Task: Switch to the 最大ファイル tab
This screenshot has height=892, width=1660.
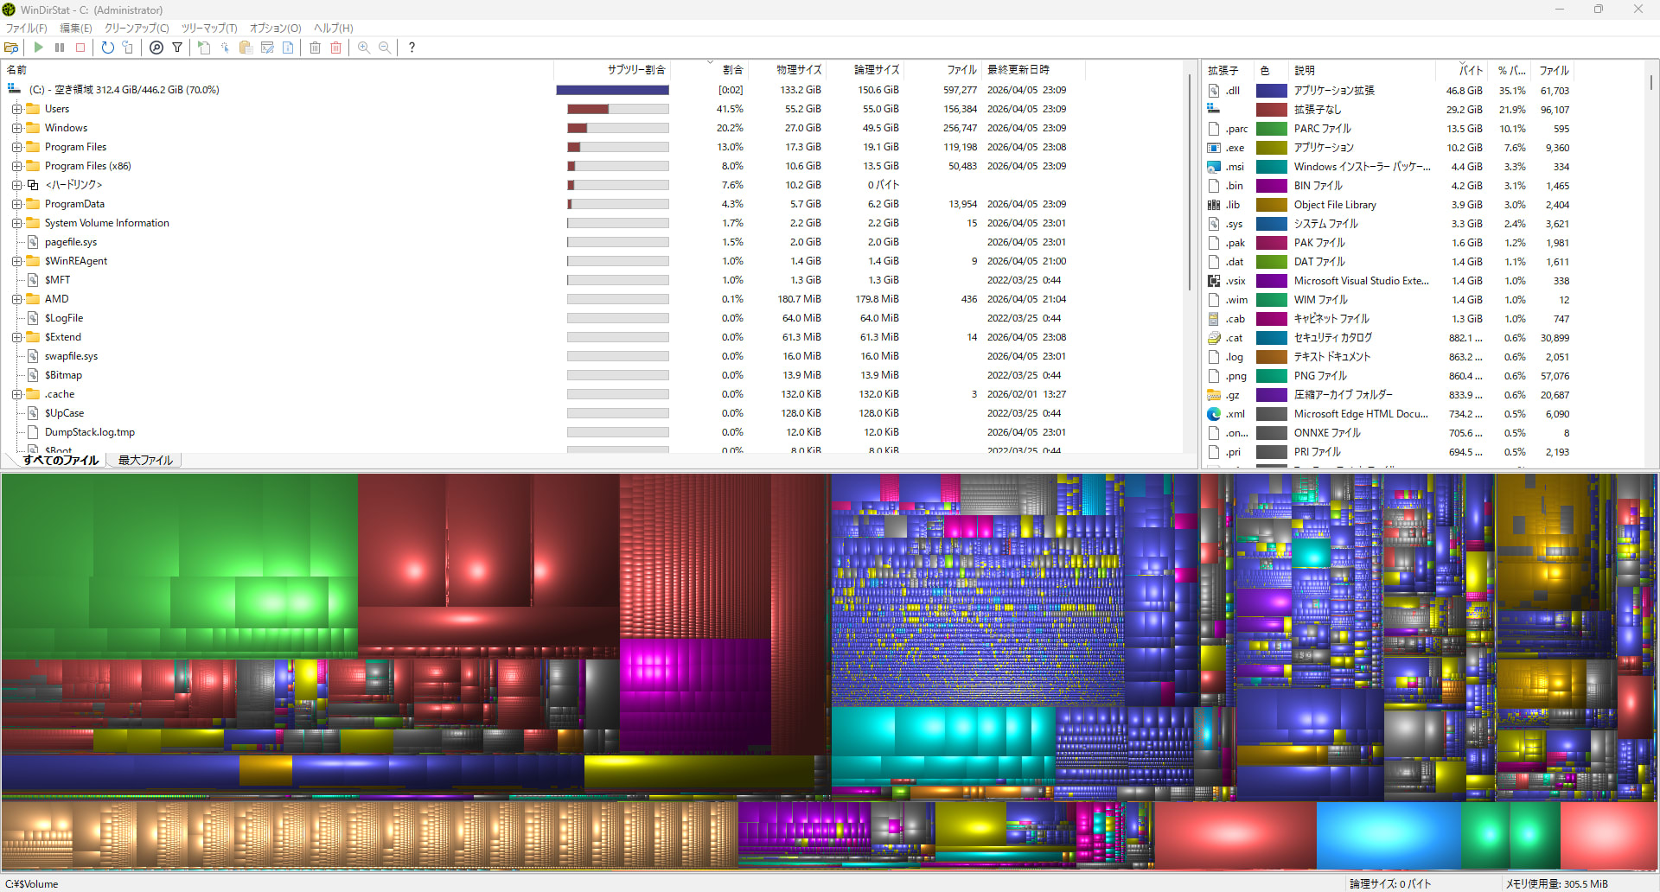Action: point(145,460)
